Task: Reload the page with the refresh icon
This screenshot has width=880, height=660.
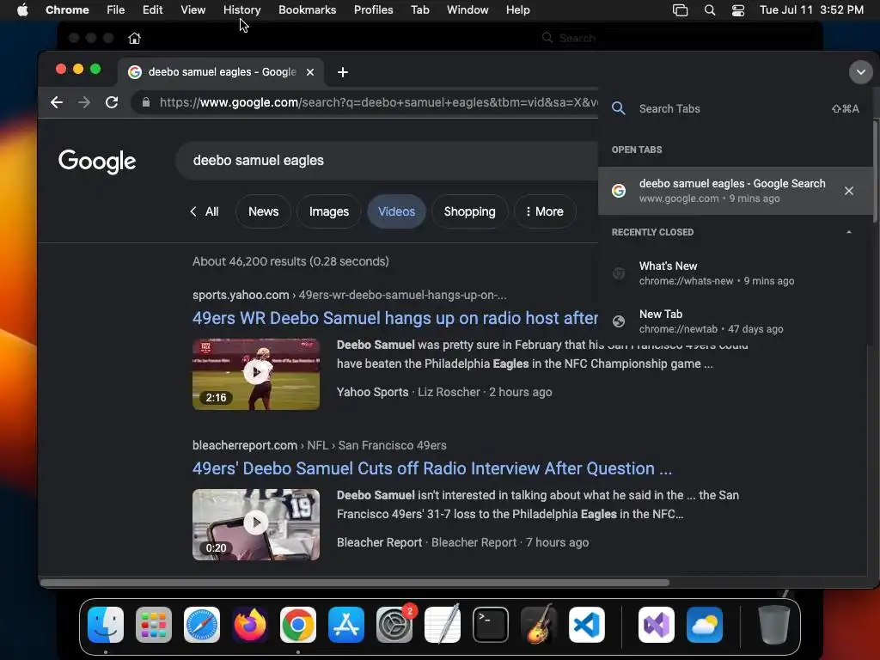Action: 112,102
